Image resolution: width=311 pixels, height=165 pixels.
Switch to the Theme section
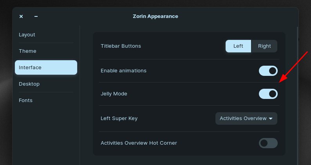(x=27, y=51)
